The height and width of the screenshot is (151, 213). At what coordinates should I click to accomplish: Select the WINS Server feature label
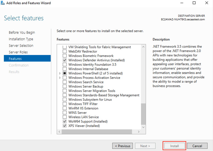click(77, 113)
